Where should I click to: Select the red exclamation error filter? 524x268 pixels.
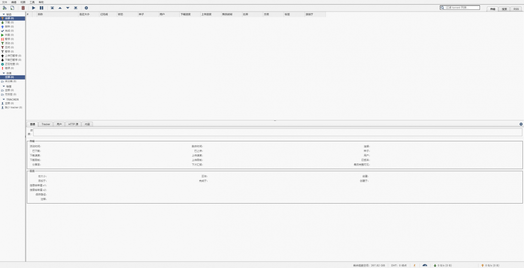tap(13, 68)
